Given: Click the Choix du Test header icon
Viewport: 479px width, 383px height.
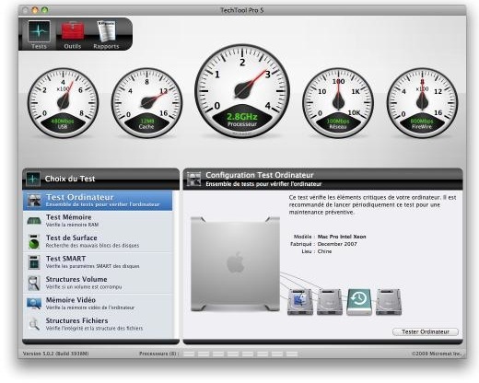Looking at the screenshot, I should 33,179.
